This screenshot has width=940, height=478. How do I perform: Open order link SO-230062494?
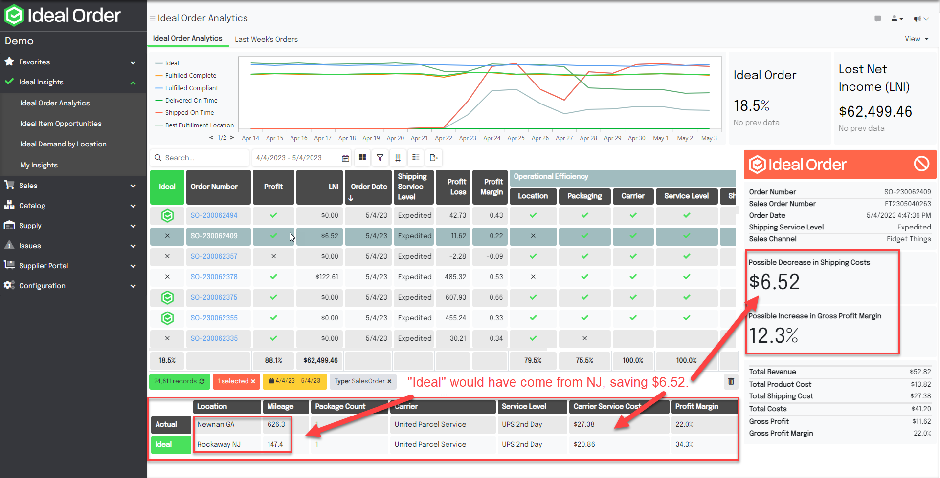click(x=214, y=215)
